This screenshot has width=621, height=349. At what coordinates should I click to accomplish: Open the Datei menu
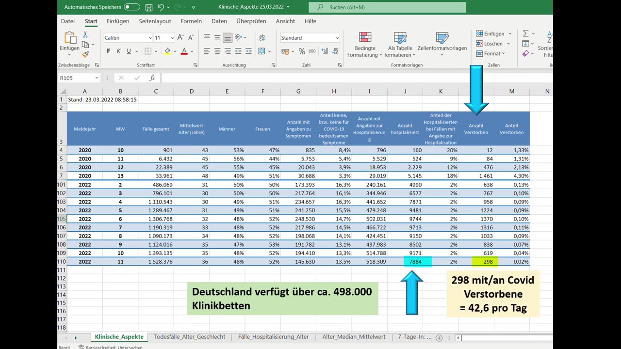click(x=68, y=21)
